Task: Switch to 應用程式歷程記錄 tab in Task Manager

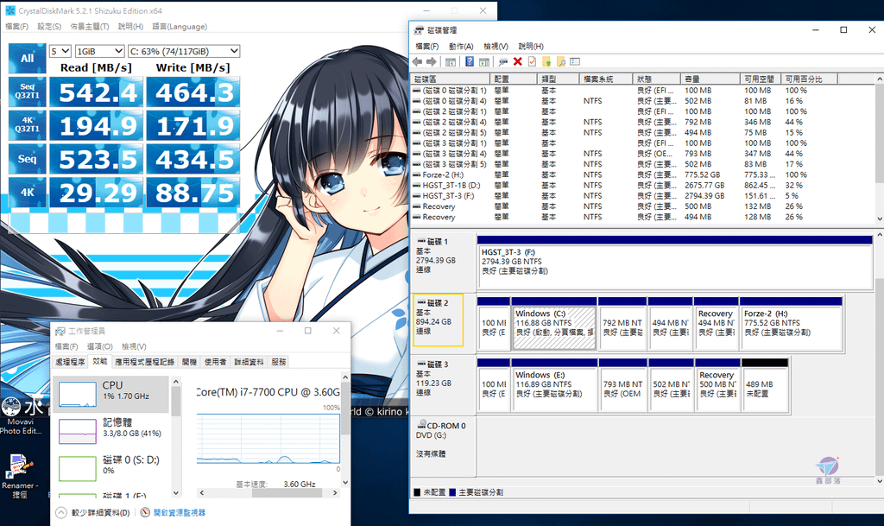Action: click(144, 362)
